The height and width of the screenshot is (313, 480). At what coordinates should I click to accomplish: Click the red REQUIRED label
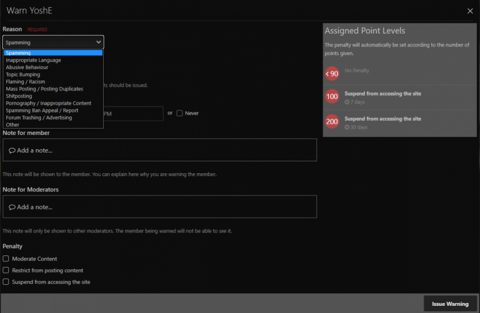point(37,29)
